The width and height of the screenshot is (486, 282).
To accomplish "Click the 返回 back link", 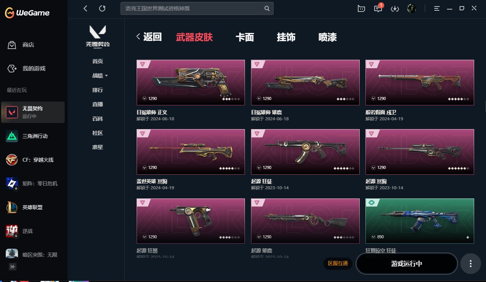I will click(x=149, y=37).
